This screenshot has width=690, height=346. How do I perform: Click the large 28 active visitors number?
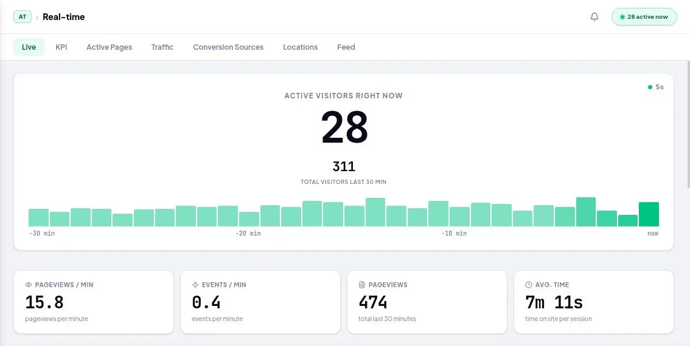[x=344, y=127]
